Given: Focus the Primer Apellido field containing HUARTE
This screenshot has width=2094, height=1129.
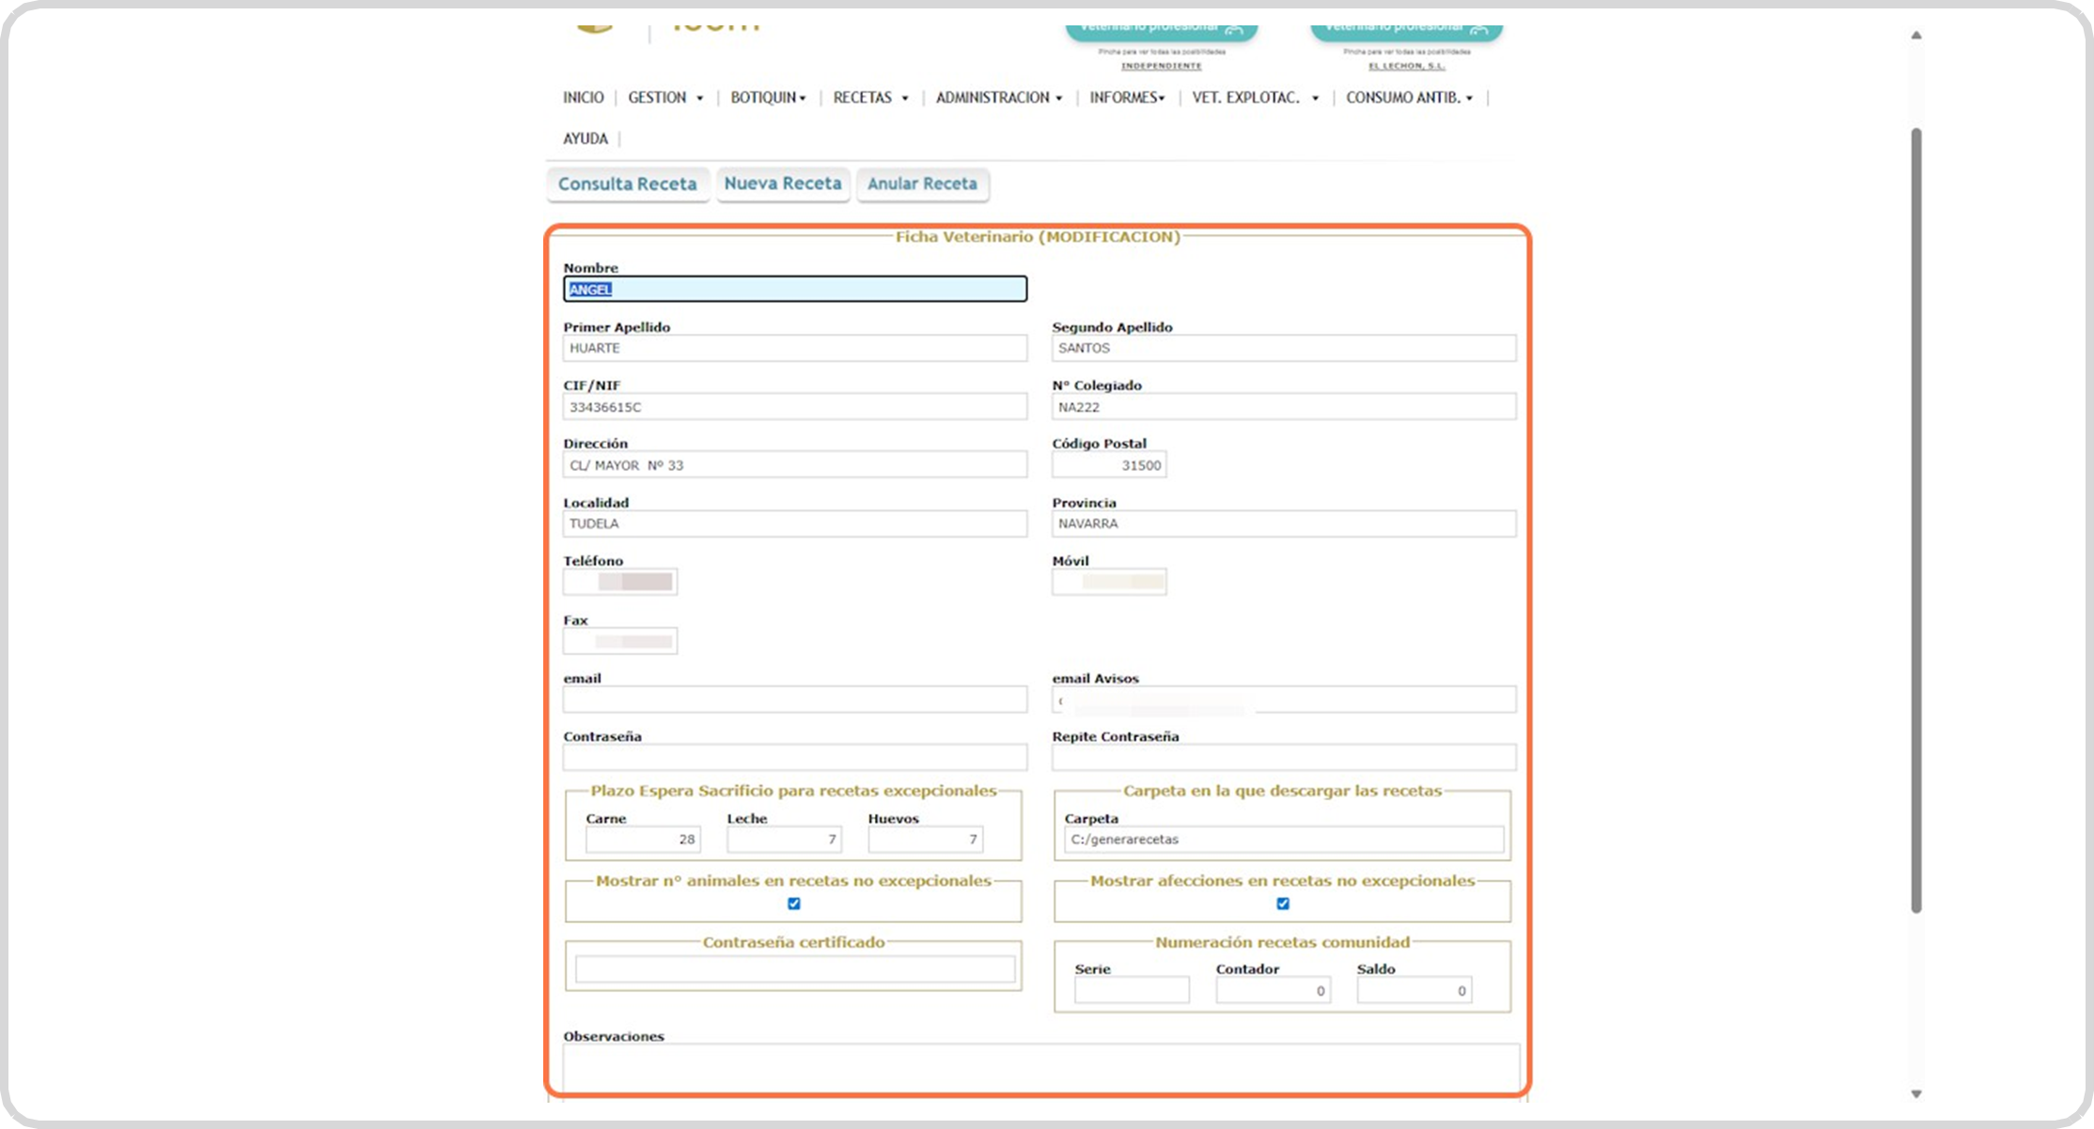Looking at the screenshot, I should coord(794,349).
